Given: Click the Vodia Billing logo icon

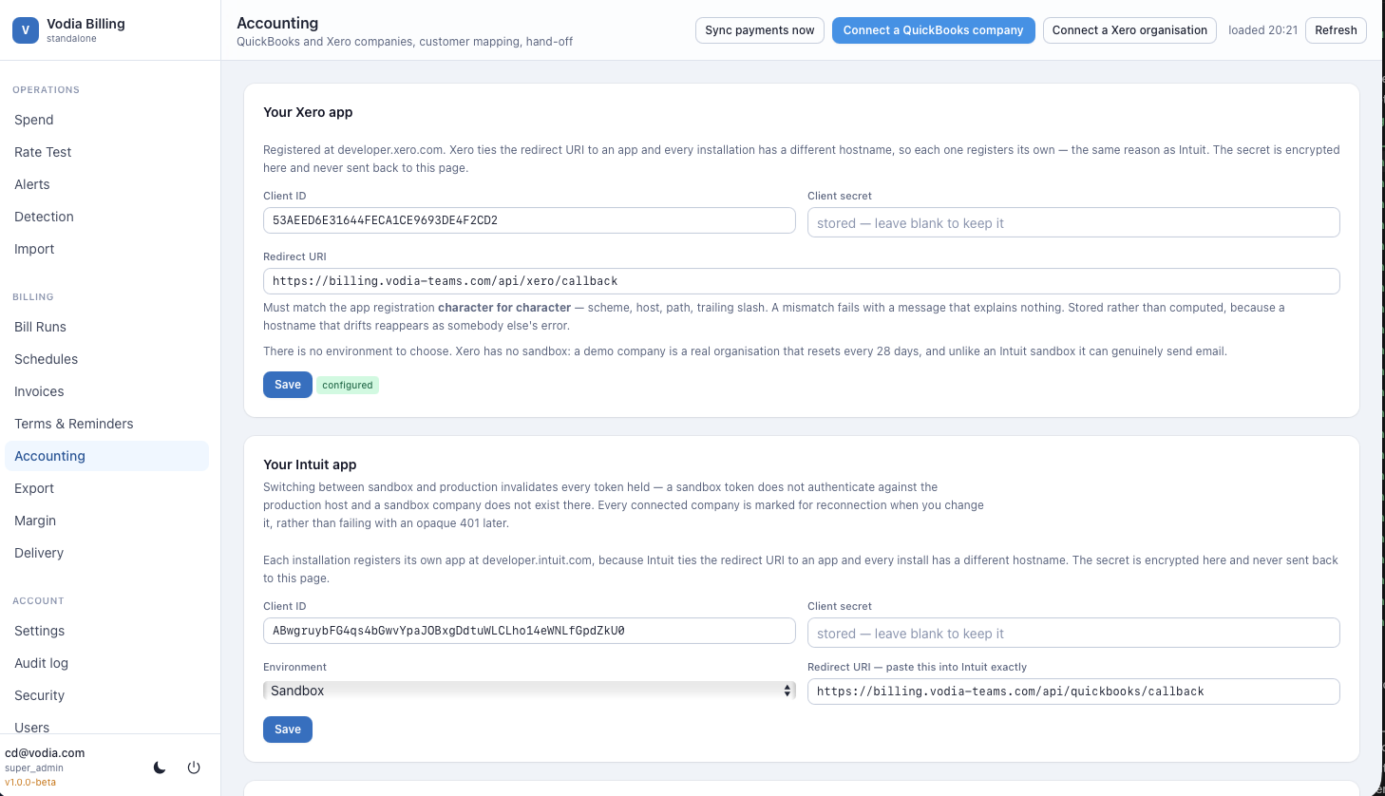Looking at the screenshot, I should tap(26, 30).
